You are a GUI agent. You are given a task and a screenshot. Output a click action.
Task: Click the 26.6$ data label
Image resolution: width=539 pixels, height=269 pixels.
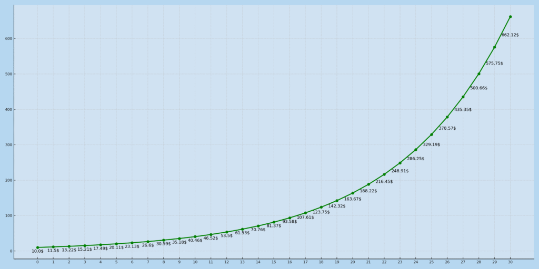click(148, 245)
